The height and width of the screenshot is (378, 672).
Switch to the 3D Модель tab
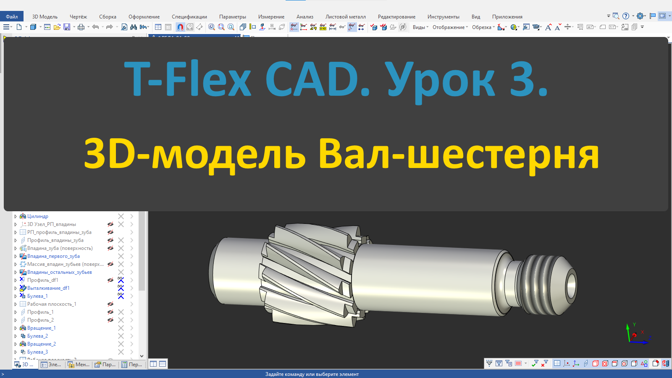tap(45, 17)
